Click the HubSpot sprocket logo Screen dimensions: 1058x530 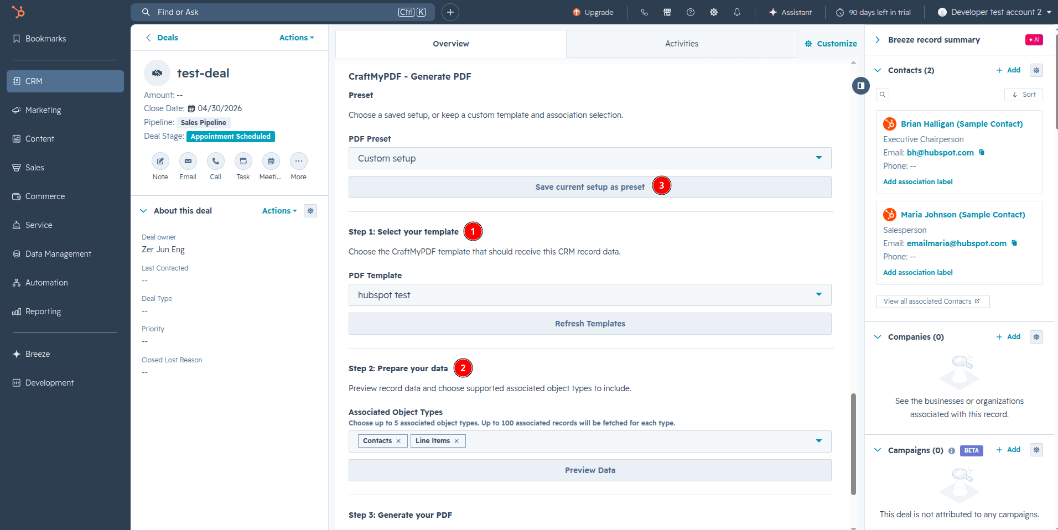18,12
